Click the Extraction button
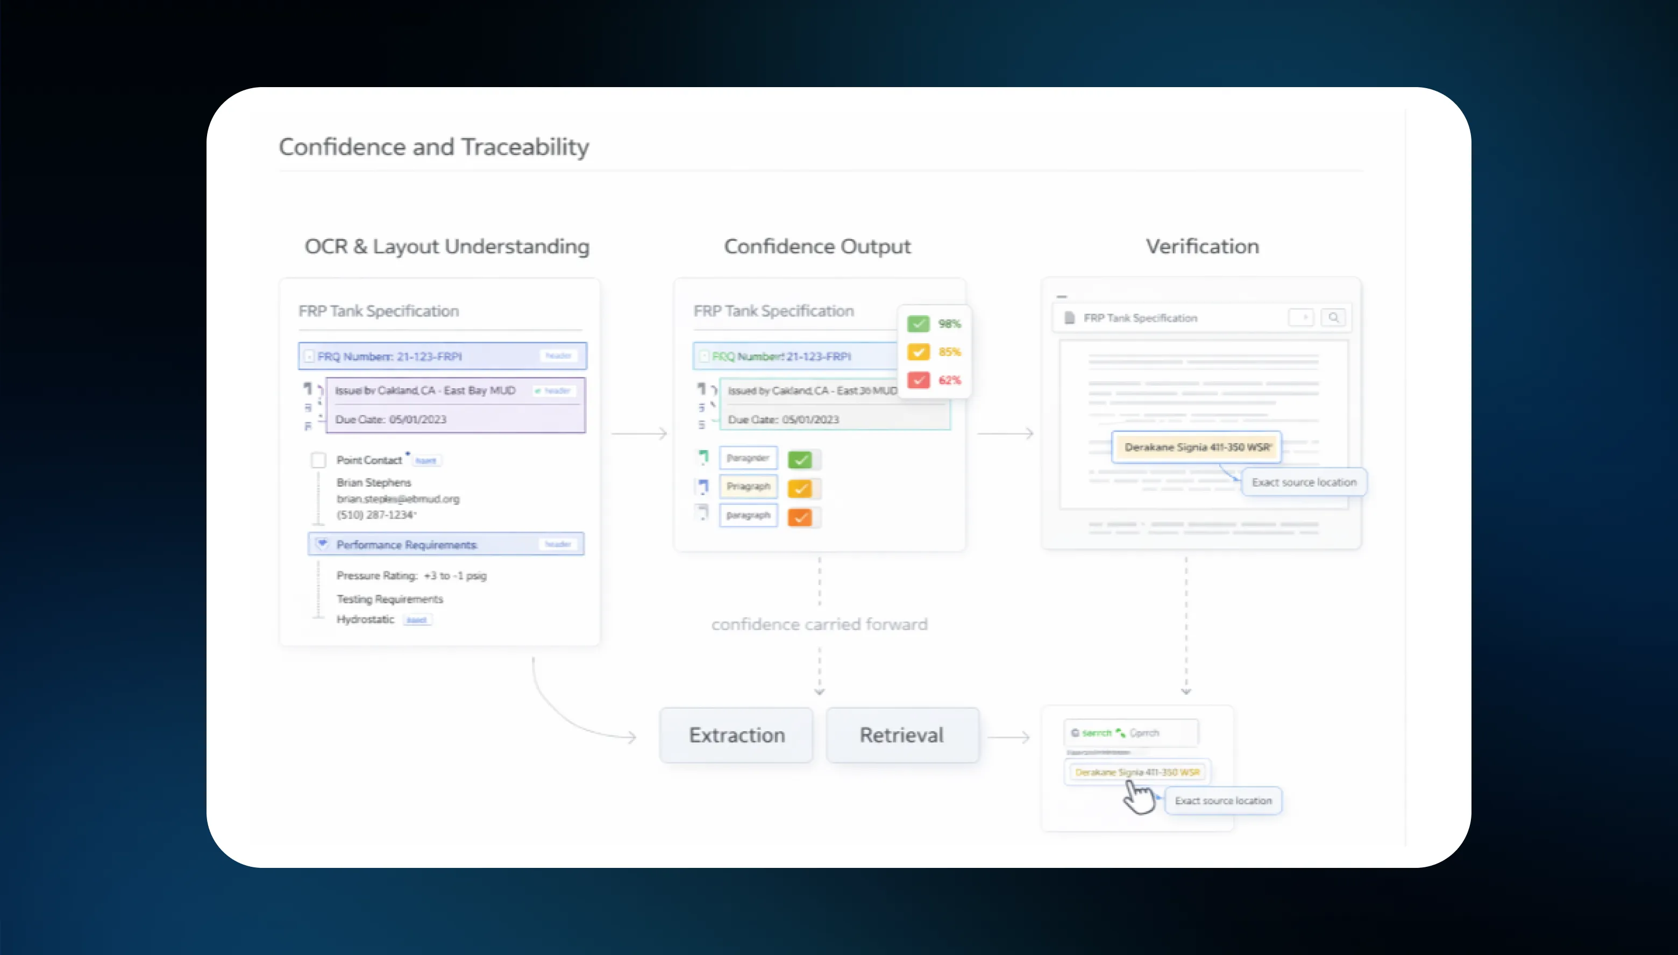The width and height of the screenshot is (1678, 955). pyautogui.click(x=736, y=735)
